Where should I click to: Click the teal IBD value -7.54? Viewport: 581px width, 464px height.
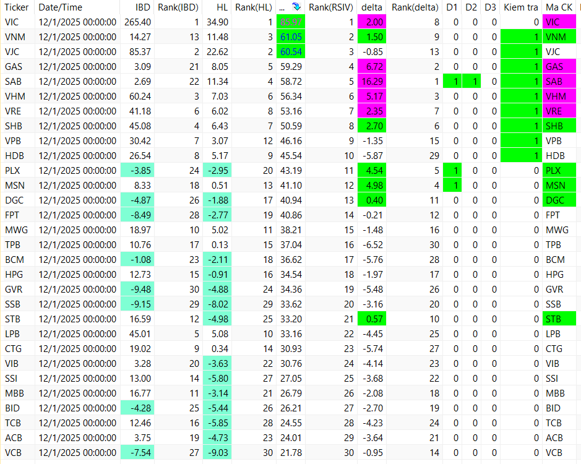(137, 452)
